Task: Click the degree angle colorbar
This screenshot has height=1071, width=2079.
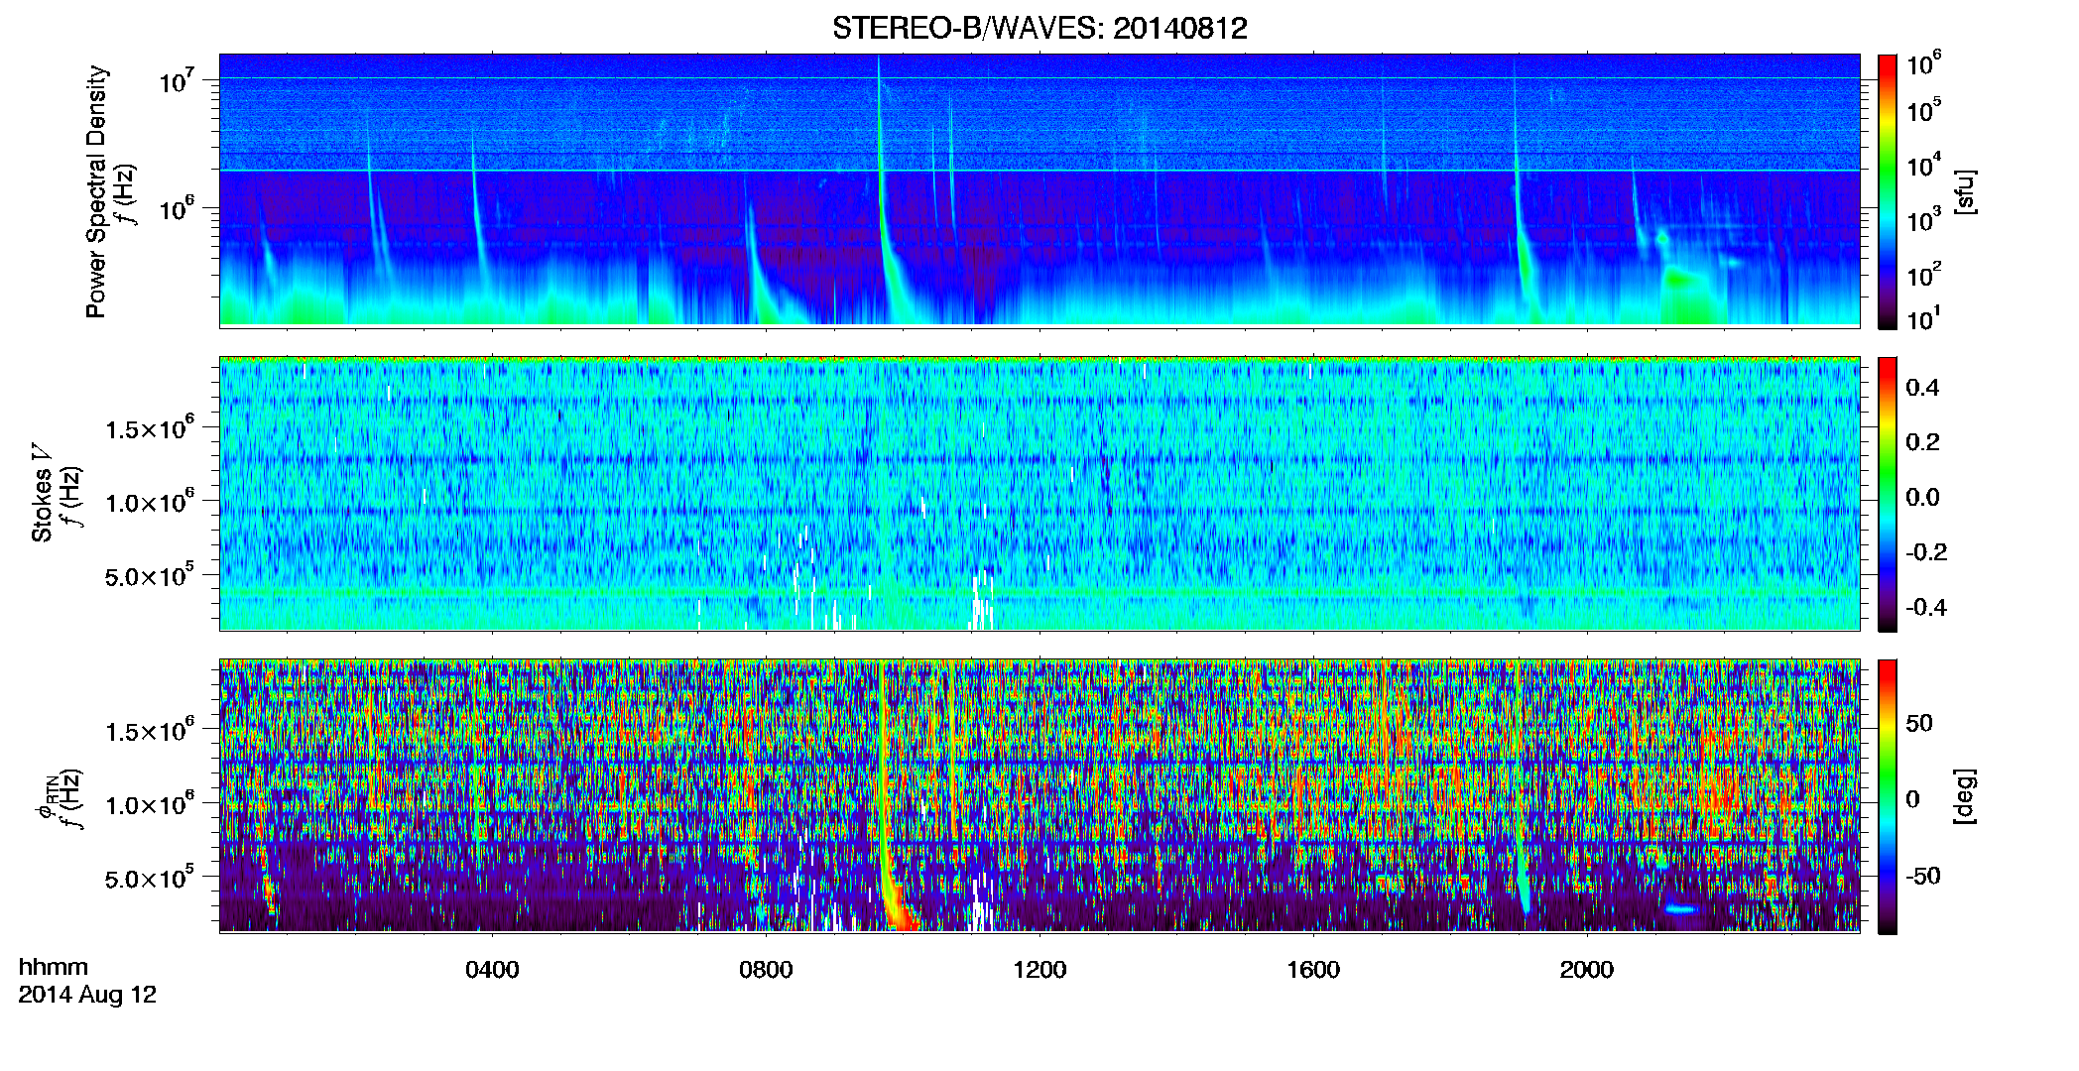Action: [1888, 796]
